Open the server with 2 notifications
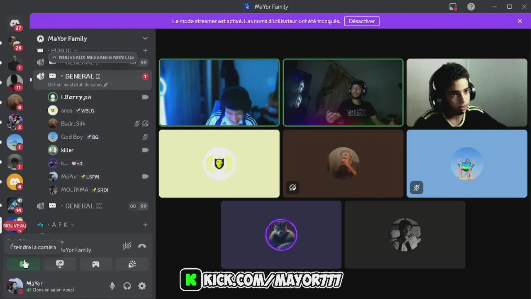 tap(15, 122)
